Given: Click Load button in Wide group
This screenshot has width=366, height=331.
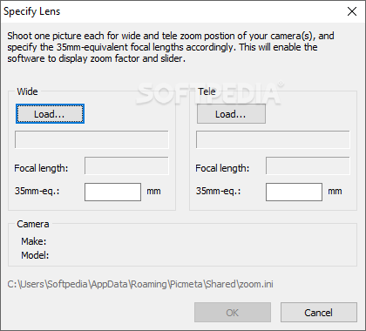Looking at the screenshot, I should [50, 114].
